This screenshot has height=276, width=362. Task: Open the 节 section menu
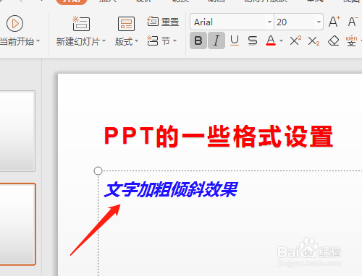coord(162,41)
